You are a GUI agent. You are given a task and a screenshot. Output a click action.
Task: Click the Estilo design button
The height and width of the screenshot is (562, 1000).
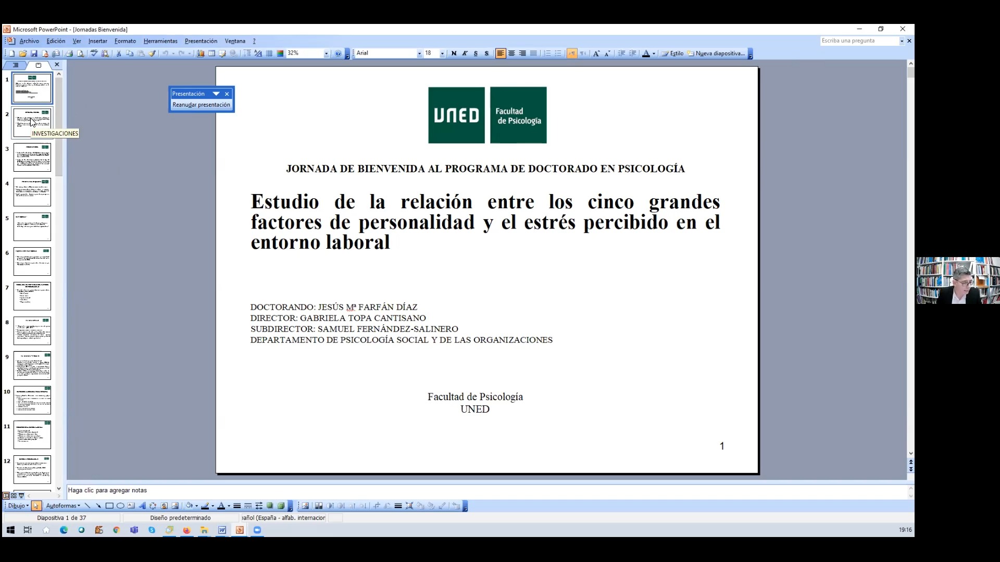point(672,54)
